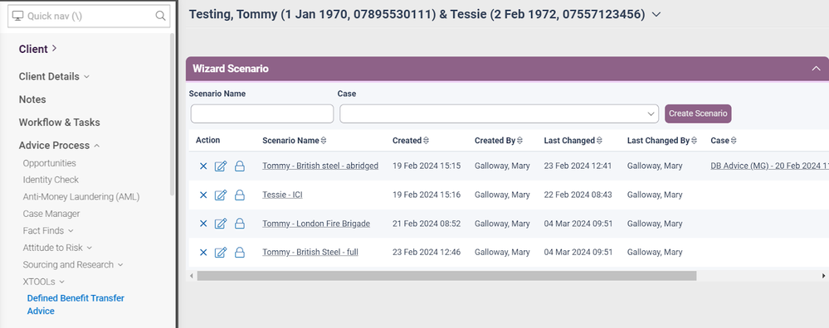Image resolution: width=829 pixels, height=328 pixels.
Task: Edit the Tessie - ICI scenario
Action: click(221, 195)
